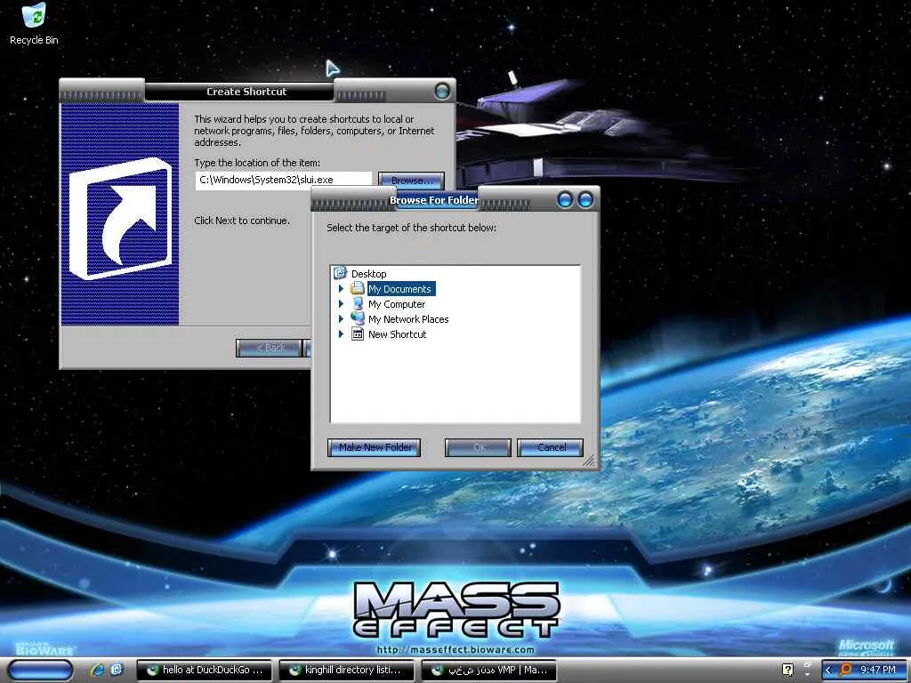Image resolution: width=911 pixels, height=683 pixels.
Task: Click the My Documents folder icon
Action: tap(358, 288)
